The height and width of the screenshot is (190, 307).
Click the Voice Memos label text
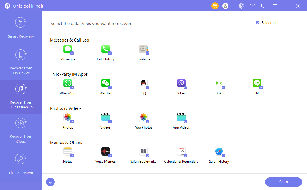click(105, 162)
